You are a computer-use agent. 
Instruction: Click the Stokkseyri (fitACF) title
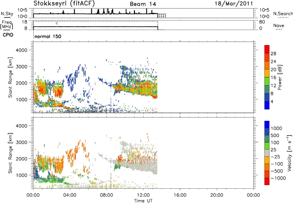(64, 4)
